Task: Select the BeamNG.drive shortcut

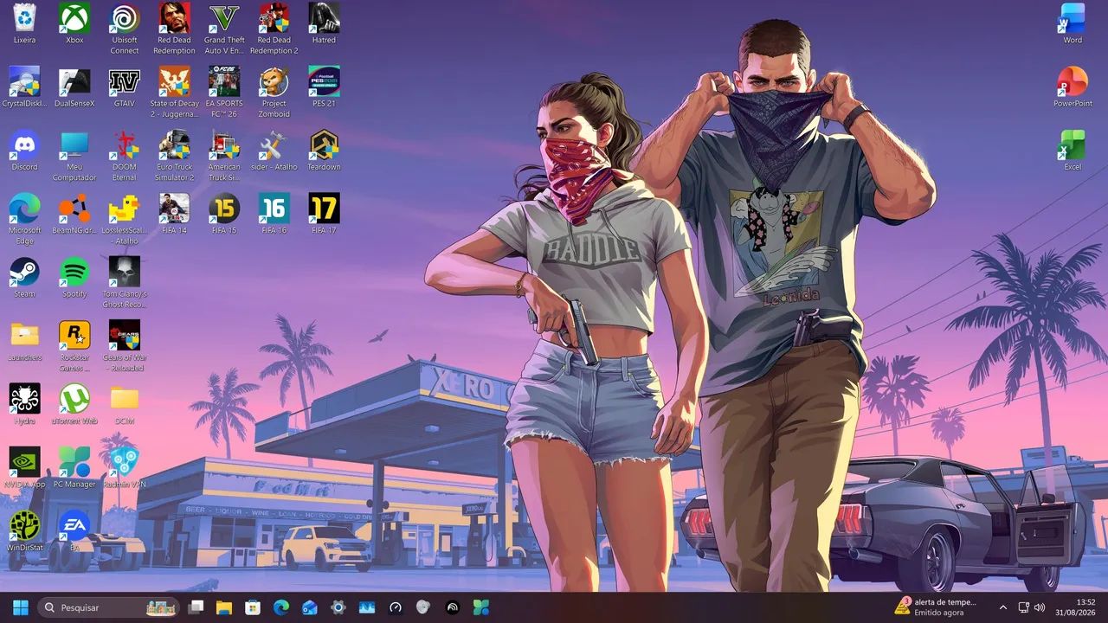Action: (74, 214)
